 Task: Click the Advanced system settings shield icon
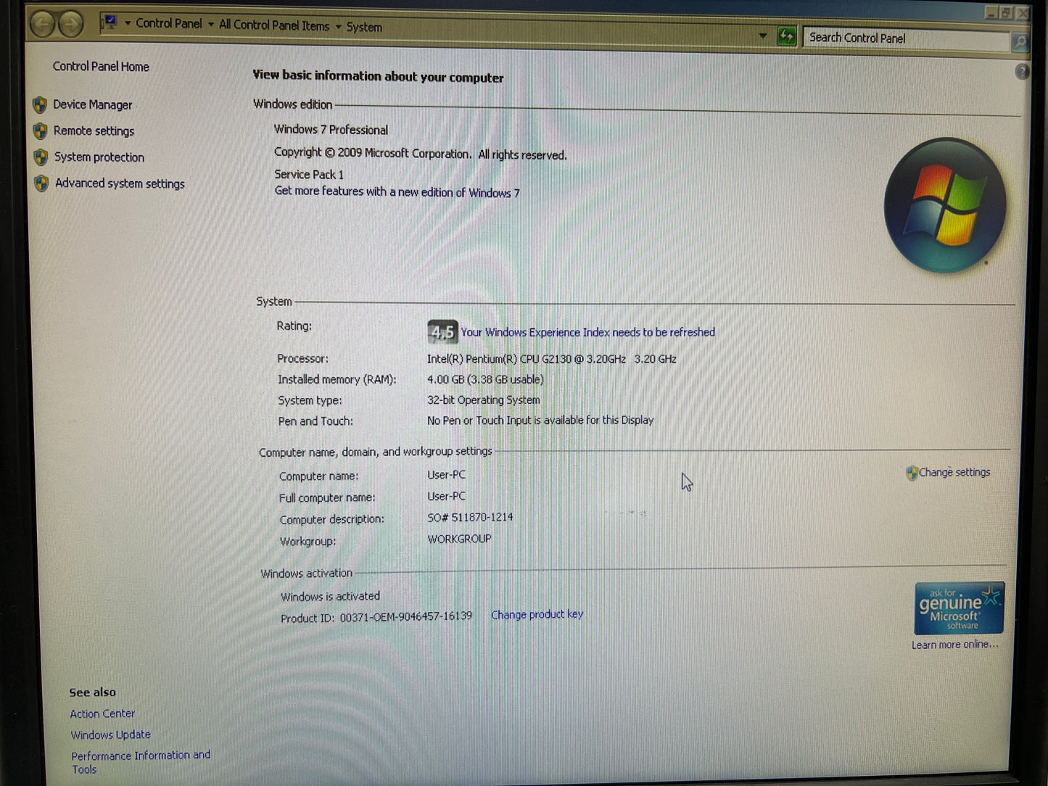click(x=41, y=183)
